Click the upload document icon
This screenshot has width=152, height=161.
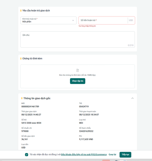(77, 70)
